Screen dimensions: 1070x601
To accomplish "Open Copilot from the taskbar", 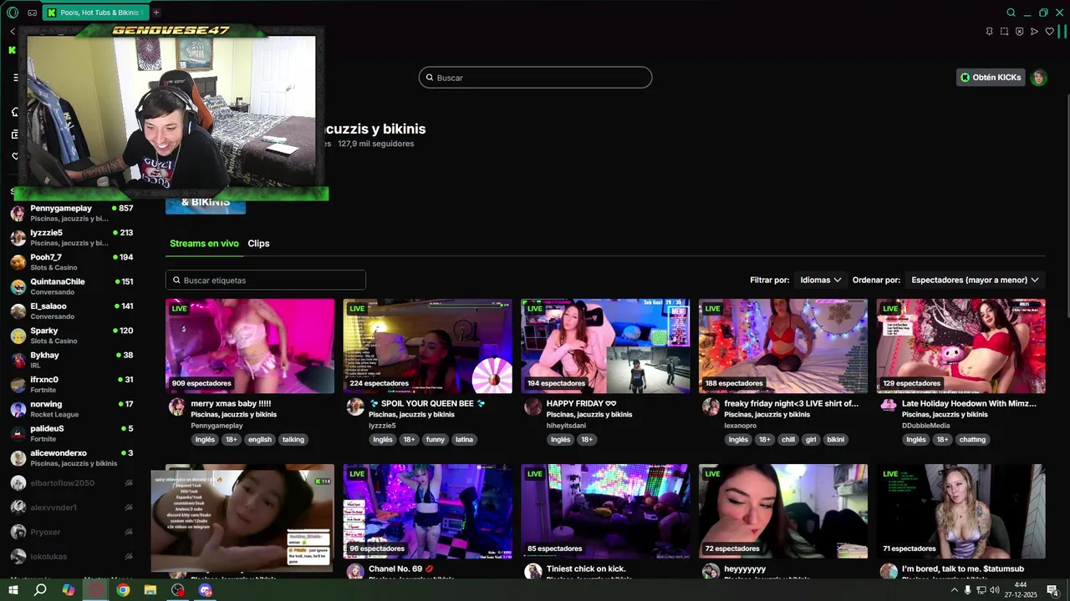I will 68,590.
